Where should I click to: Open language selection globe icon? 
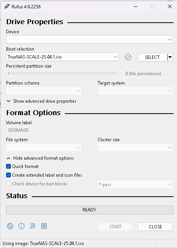[x=10, y=226]
